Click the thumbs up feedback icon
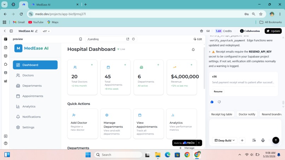The width and height of the screenshot is (285, 160). pyautogui.click(x=212, y=102)
